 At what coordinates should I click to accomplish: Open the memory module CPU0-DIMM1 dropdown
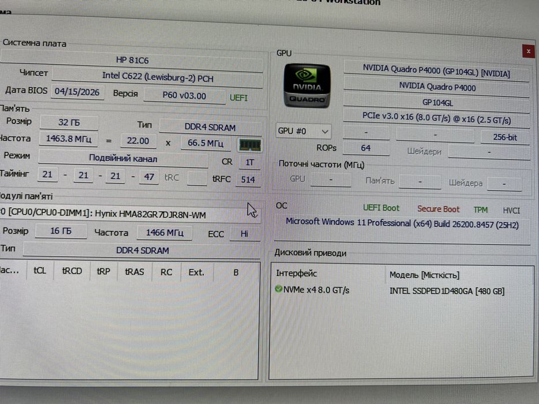[131, 214]
